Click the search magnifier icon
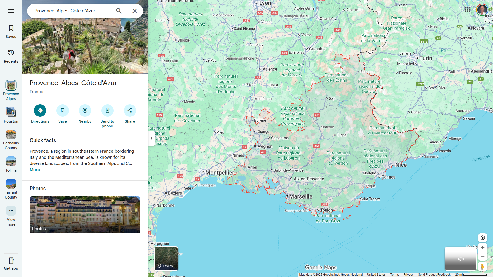The width and height of the screenshot is (493, 277). 119,11
